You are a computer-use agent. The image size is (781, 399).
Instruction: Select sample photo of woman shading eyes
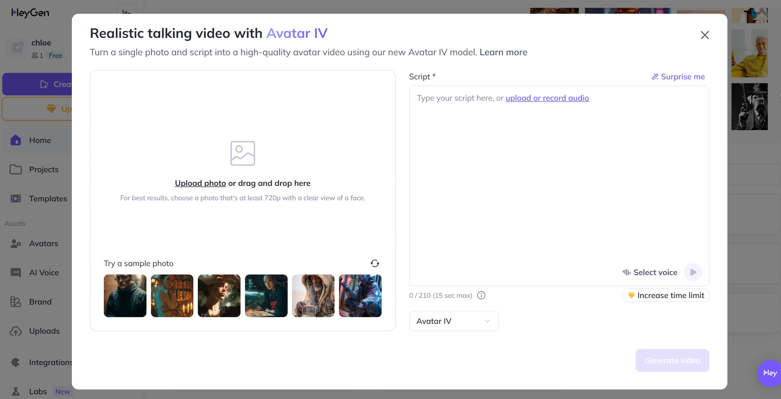(x=219, y=296)
